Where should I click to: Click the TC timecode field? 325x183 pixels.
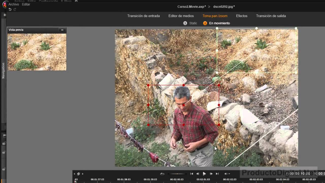click(321, 174)
